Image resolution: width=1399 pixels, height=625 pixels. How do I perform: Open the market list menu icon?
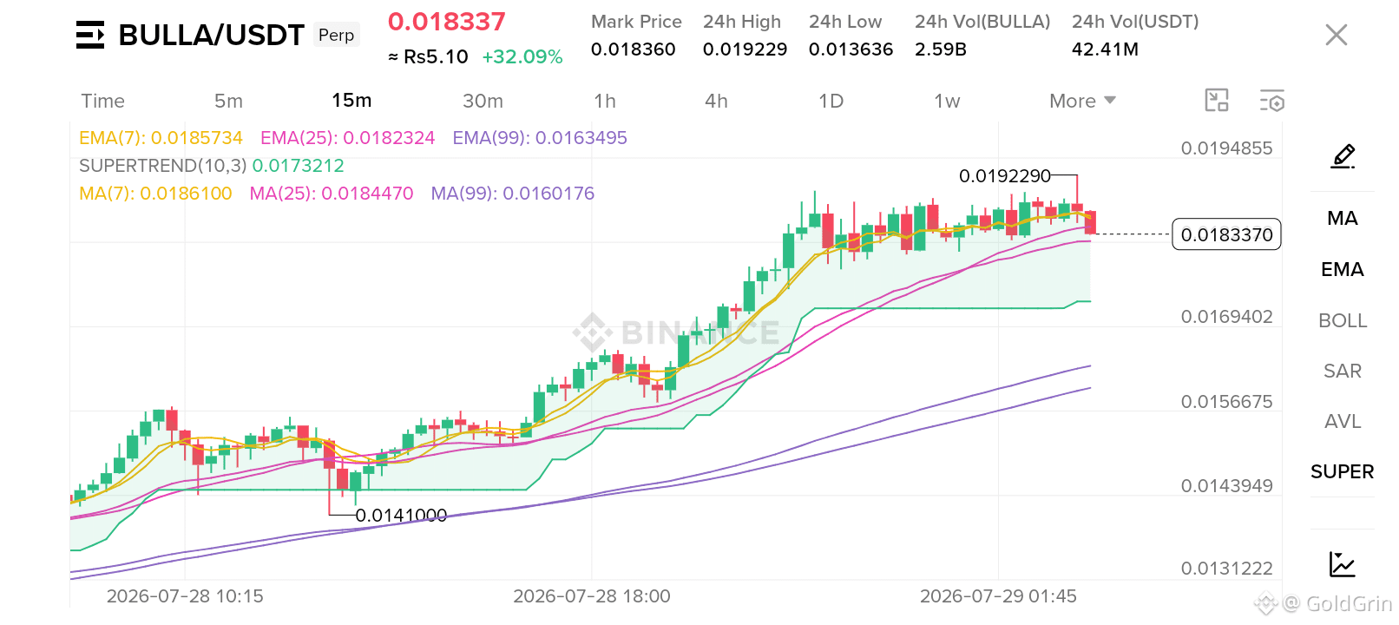[x=90, y=35]
